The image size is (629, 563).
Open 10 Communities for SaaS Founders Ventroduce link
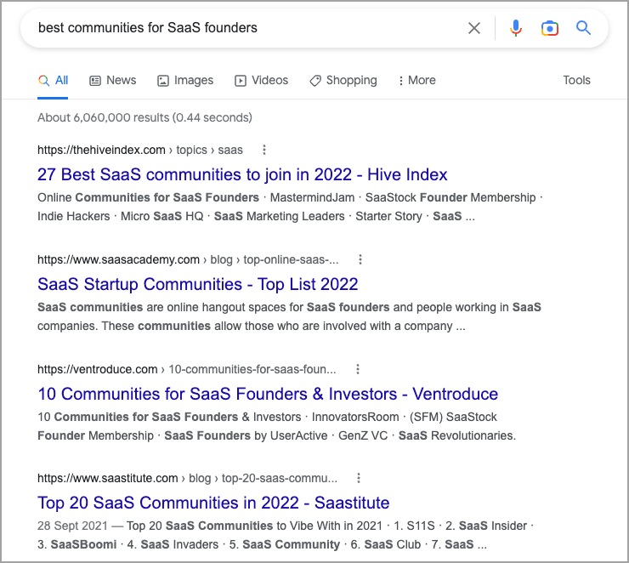coord(268,394)
